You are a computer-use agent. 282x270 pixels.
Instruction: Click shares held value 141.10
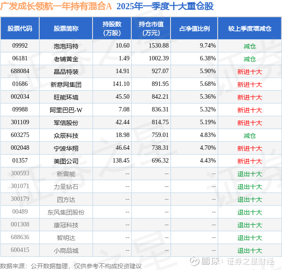click(x=121, y=84)
